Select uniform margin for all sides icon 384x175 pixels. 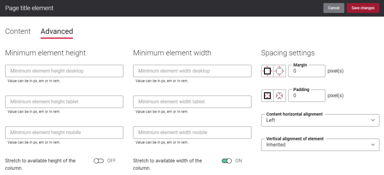pos(267,71)
